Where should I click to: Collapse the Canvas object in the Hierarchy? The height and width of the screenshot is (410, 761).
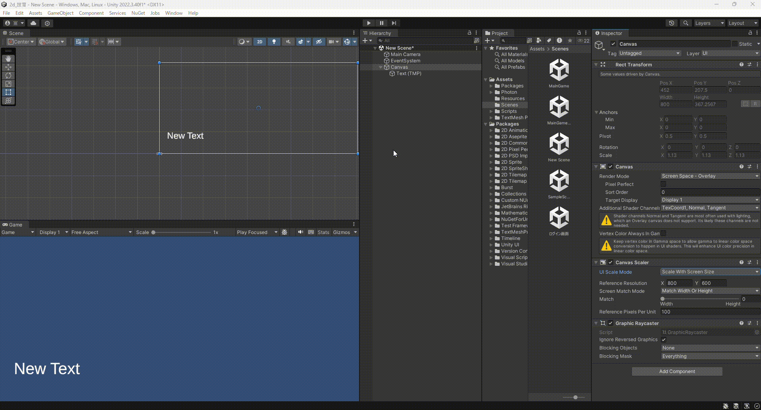coord(380,67)
